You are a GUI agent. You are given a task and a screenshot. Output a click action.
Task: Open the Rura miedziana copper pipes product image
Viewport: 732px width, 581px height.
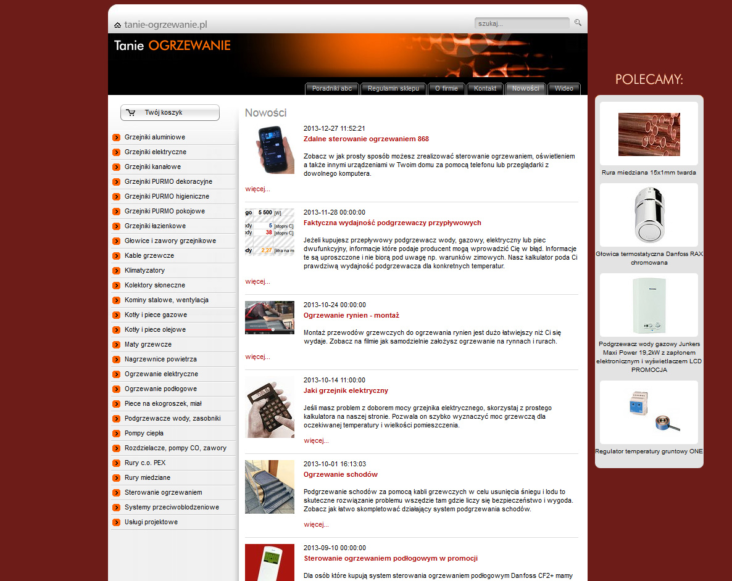point(649,134)
